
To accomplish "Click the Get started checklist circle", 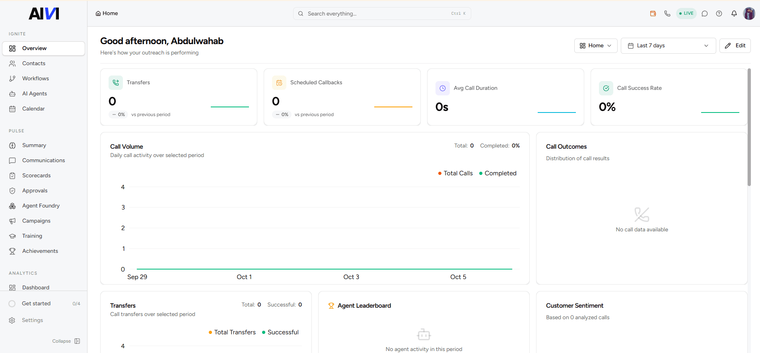I will [12, 304].
